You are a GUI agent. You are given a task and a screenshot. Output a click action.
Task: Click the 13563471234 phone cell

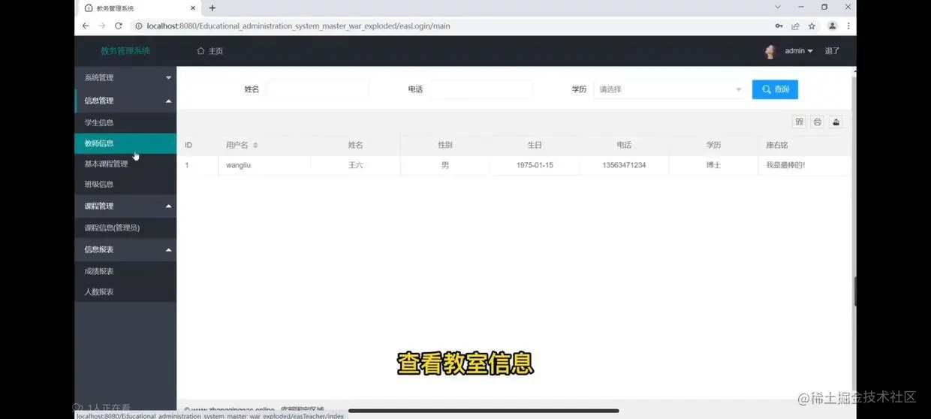(x=624, y=165)
